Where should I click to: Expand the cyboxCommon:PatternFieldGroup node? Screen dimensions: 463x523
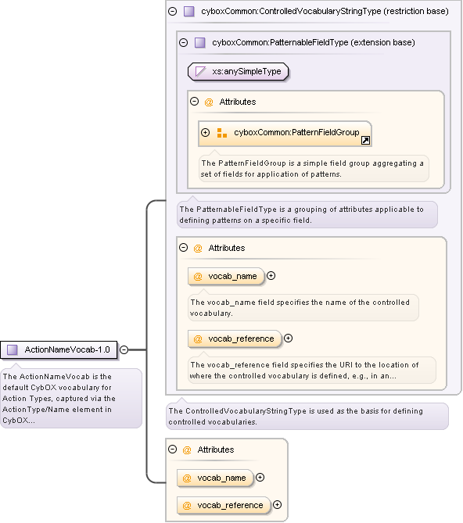(x=206, y=132)
